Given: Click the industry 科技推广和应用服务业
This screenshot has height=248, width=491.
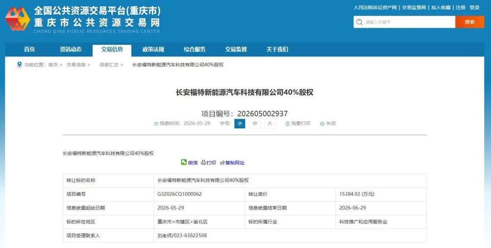Looking at the screenshot, I should (363, 221).
